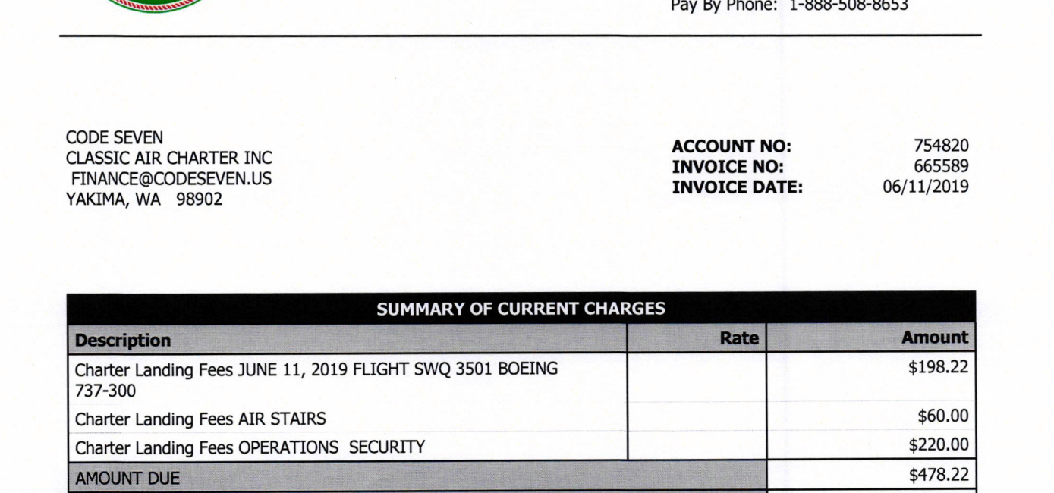Click the INVOICE DATE label
Screen dimensions: 1054x493
tap(738, 187)
